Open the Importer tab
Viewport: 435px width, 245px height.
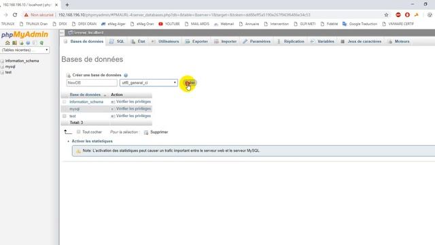pos(225,42)
